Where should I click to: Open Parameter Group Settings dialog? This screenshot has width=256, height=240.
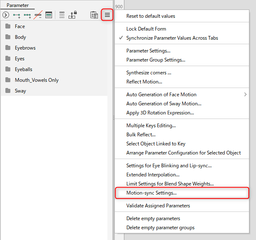156,60
